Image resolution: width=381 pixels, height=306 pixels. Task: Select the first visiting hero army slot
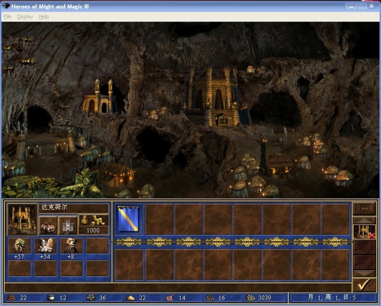tap(129, 264)
